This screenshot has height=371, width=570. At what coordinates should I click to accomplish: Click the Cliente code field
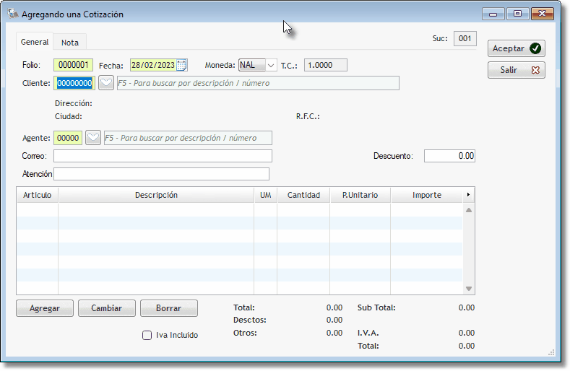coord(74,83)
